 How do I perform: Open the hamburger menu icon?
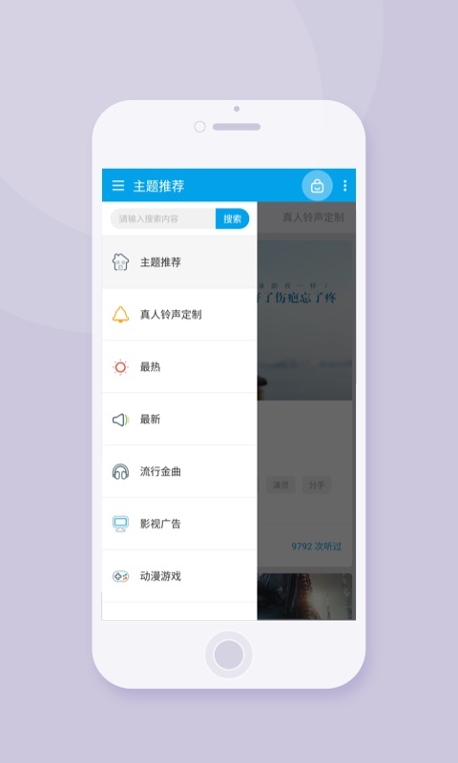118,185
